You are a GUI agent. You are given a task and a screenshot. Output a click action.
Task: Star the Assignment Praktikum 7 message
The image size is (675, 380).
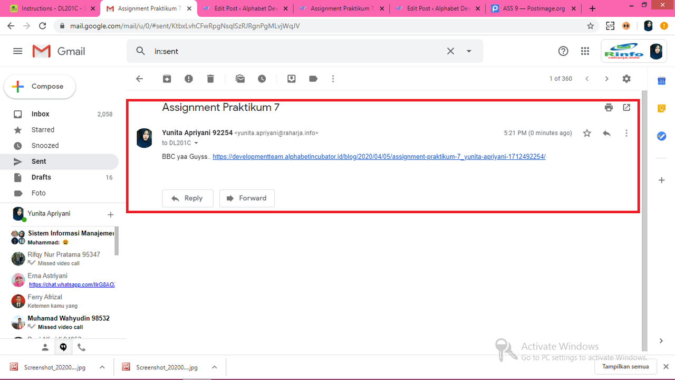[587, 133]
